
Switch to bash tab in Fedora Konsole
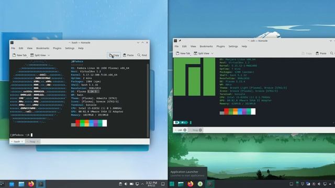[17, 142]
